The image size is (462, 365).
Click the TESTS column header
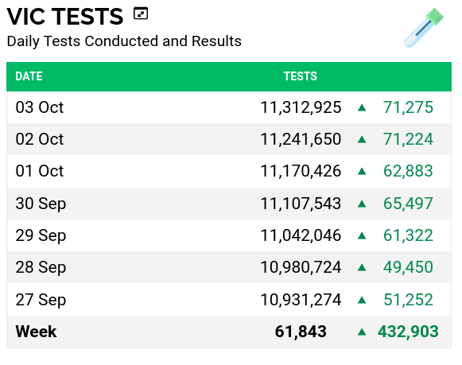[x=301, y=76]
